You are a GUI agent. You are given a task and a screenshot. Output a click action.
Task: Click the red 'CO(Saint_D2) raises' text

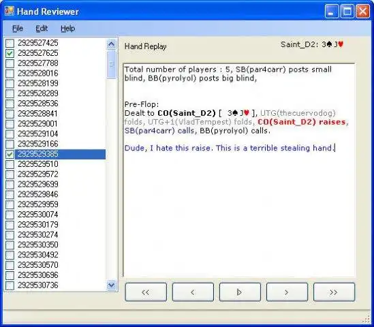(x=302, y=122)
